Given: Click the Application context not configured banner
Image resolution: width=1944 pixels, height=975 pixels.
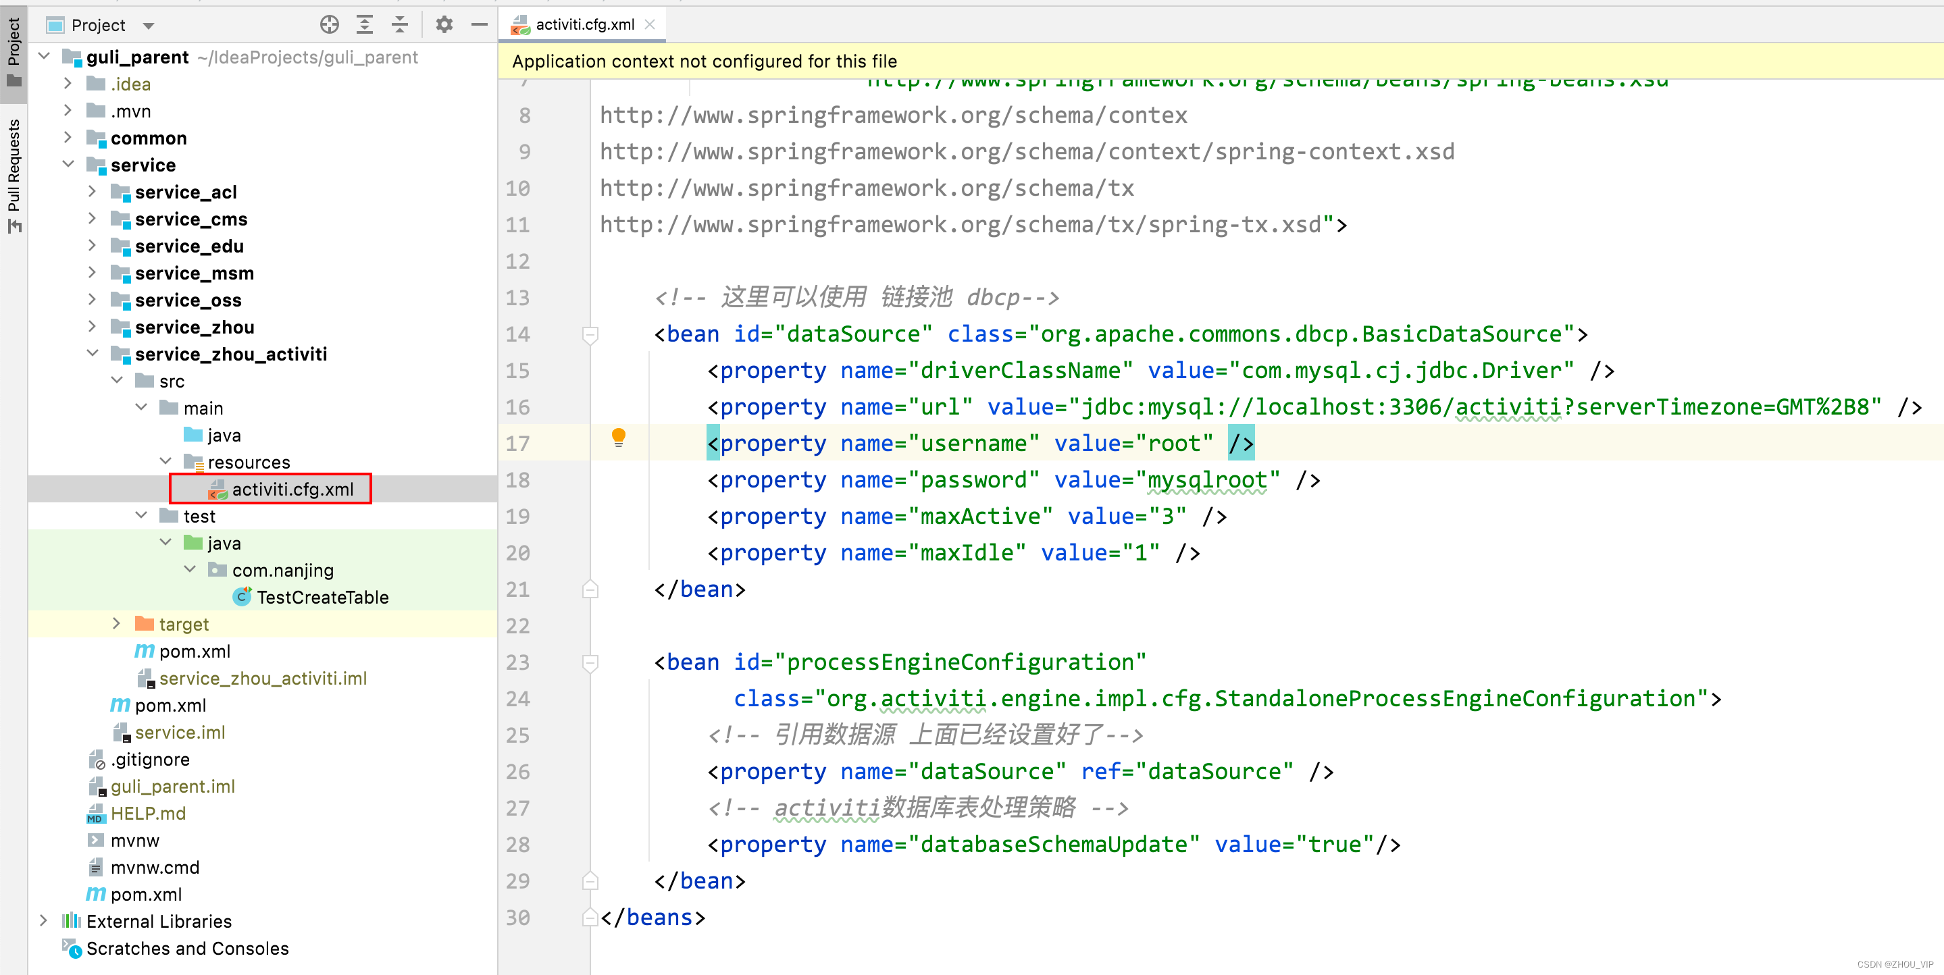Looking at the screenshot, I should 703,61.
